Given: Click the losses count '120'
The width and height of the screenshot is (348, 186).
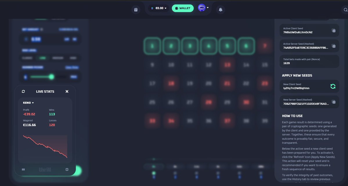Looking at the screenshot, I should point(52,125).
